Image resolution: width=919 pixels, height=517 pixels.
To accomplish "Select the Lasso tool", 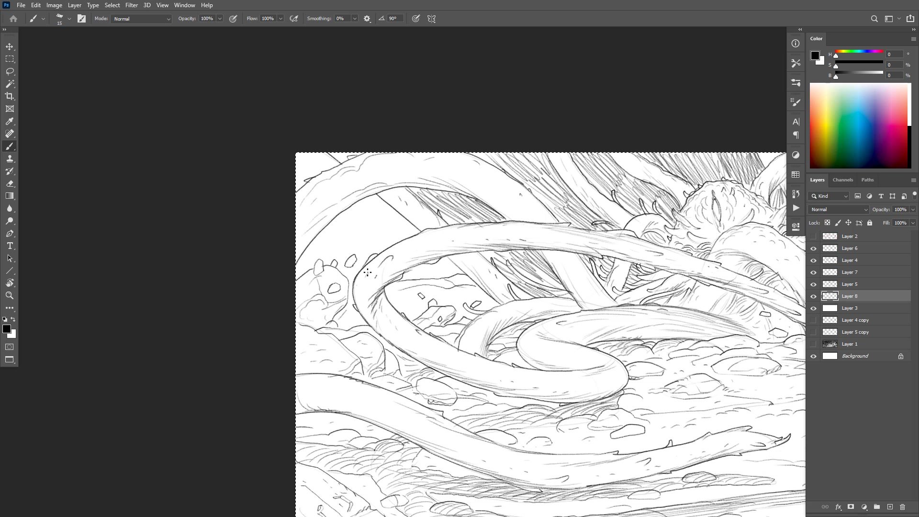I will (10, 71).
